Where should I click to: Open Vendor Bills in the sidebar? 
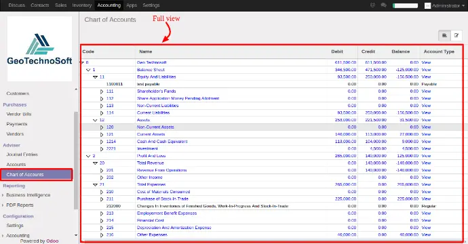[19, 114]
